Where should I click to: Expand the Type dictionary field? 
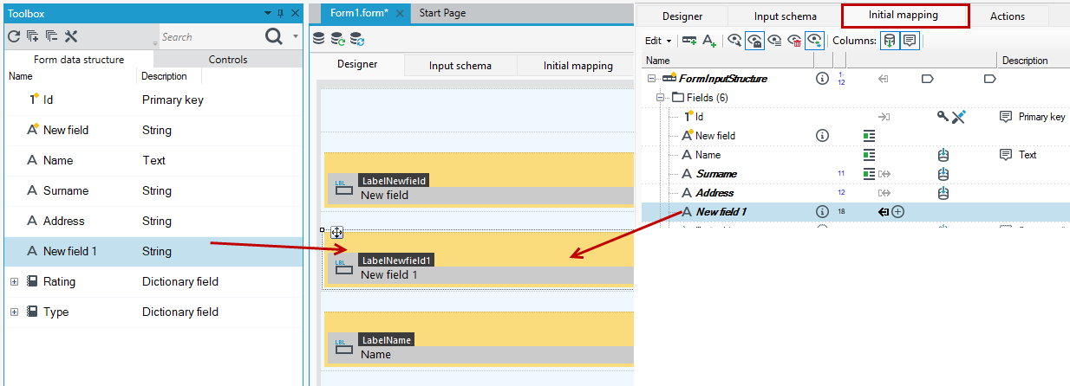[14, 312]
